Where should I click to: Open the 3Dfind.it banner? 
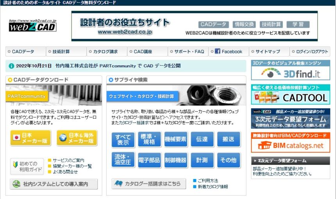(x=291, y=70)
